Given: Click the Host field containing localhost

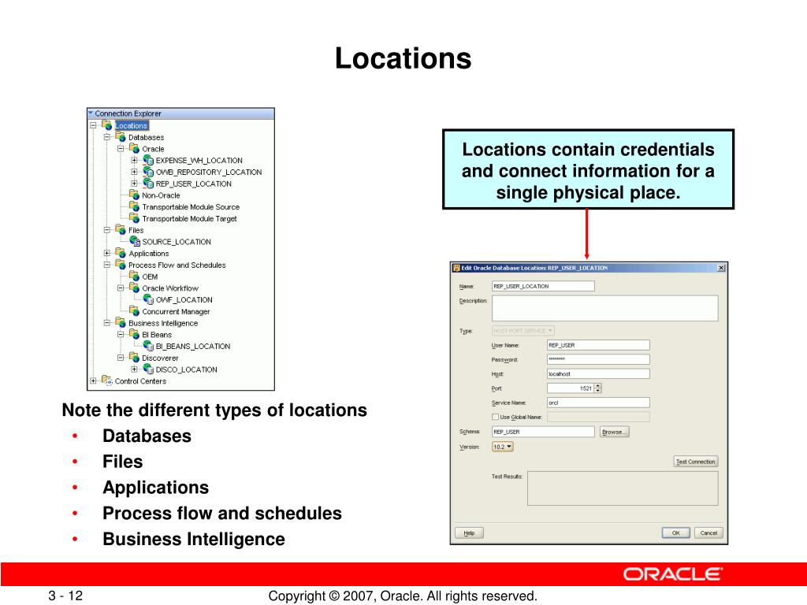Looking at the screenshot, I should [x=598, y=373].
